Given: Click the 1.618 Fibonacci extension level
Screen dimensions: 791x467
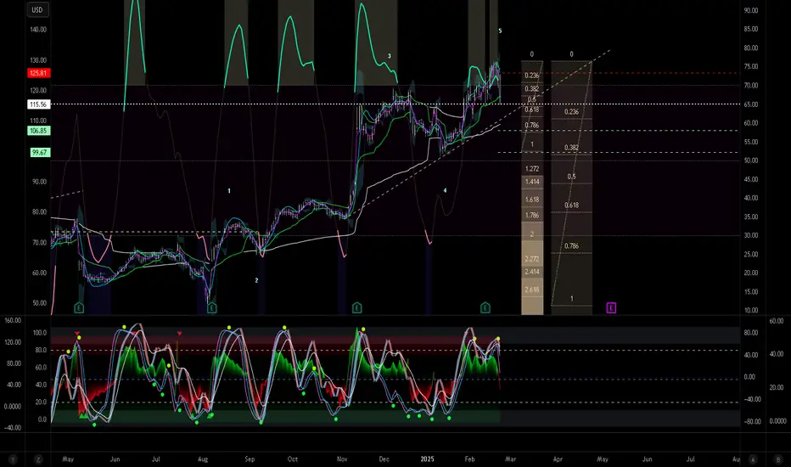Looking at the screenshot, I should [x=532, y=200].
